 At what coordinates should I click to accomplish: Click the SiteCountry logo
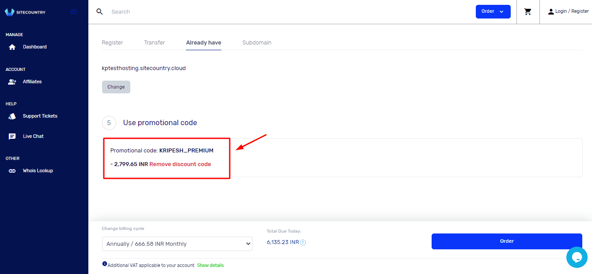(x=25, y=12)
